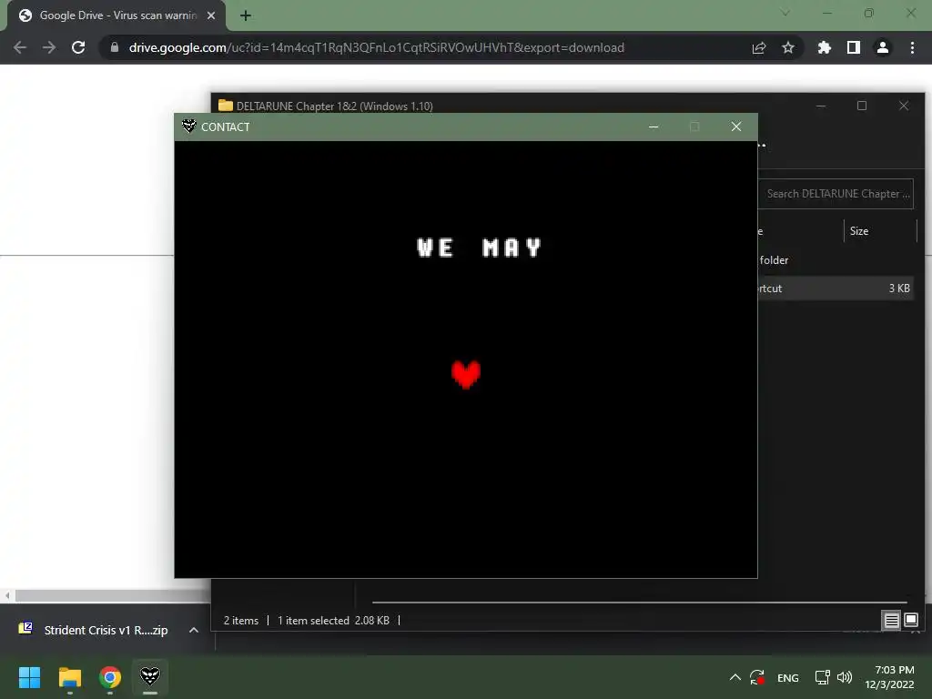
Task: Change ENG input language
Action: point(788,678)
